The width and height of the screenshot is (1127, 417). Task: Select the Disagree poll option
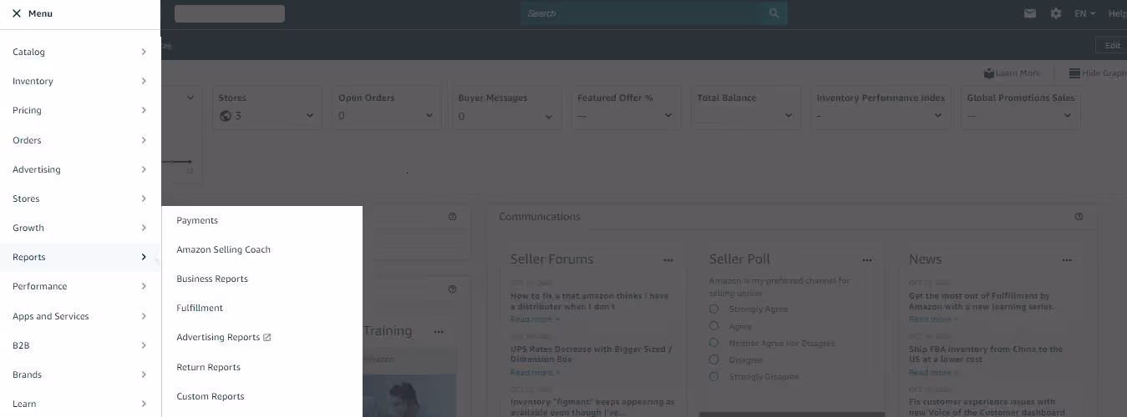click(x=714, y=359)
